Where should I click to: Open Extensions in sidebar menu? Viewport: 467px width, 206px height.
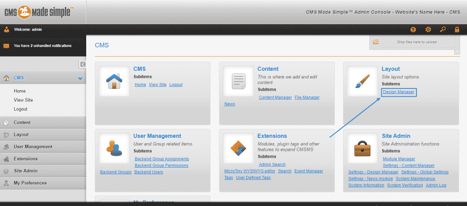tap(43, 159)
